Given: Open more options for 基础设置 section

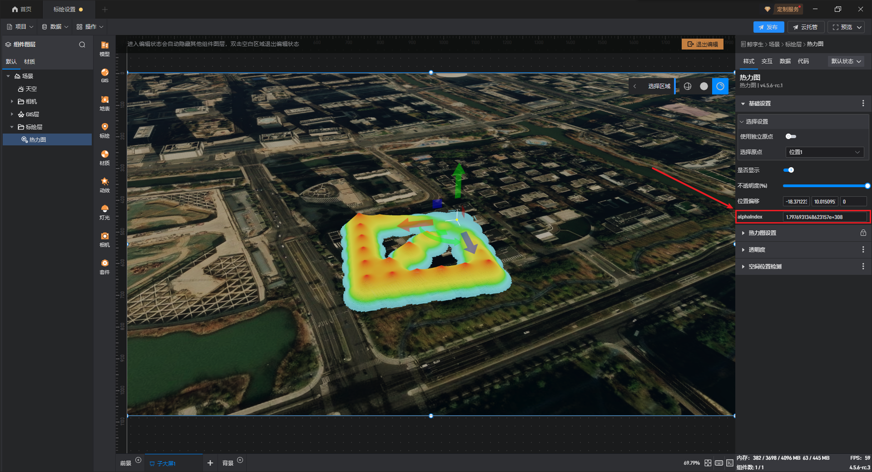Looking at the screenshot, I should [863, 104].
